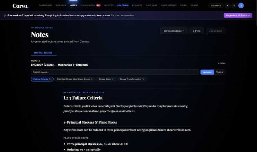This screenshot has width=257, height=152.
Task: Switch to Topics view
Action: (x=219, y=72)
